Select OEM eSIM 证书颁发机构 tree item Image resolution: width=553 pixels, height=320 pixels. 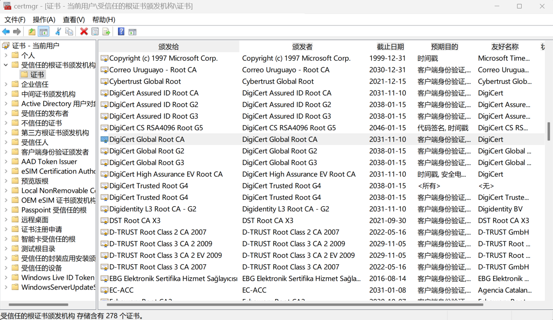[x=58, y=200]
